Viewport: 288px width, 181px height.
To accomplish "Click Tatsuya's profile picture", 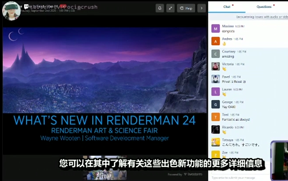I will (216, 142).
